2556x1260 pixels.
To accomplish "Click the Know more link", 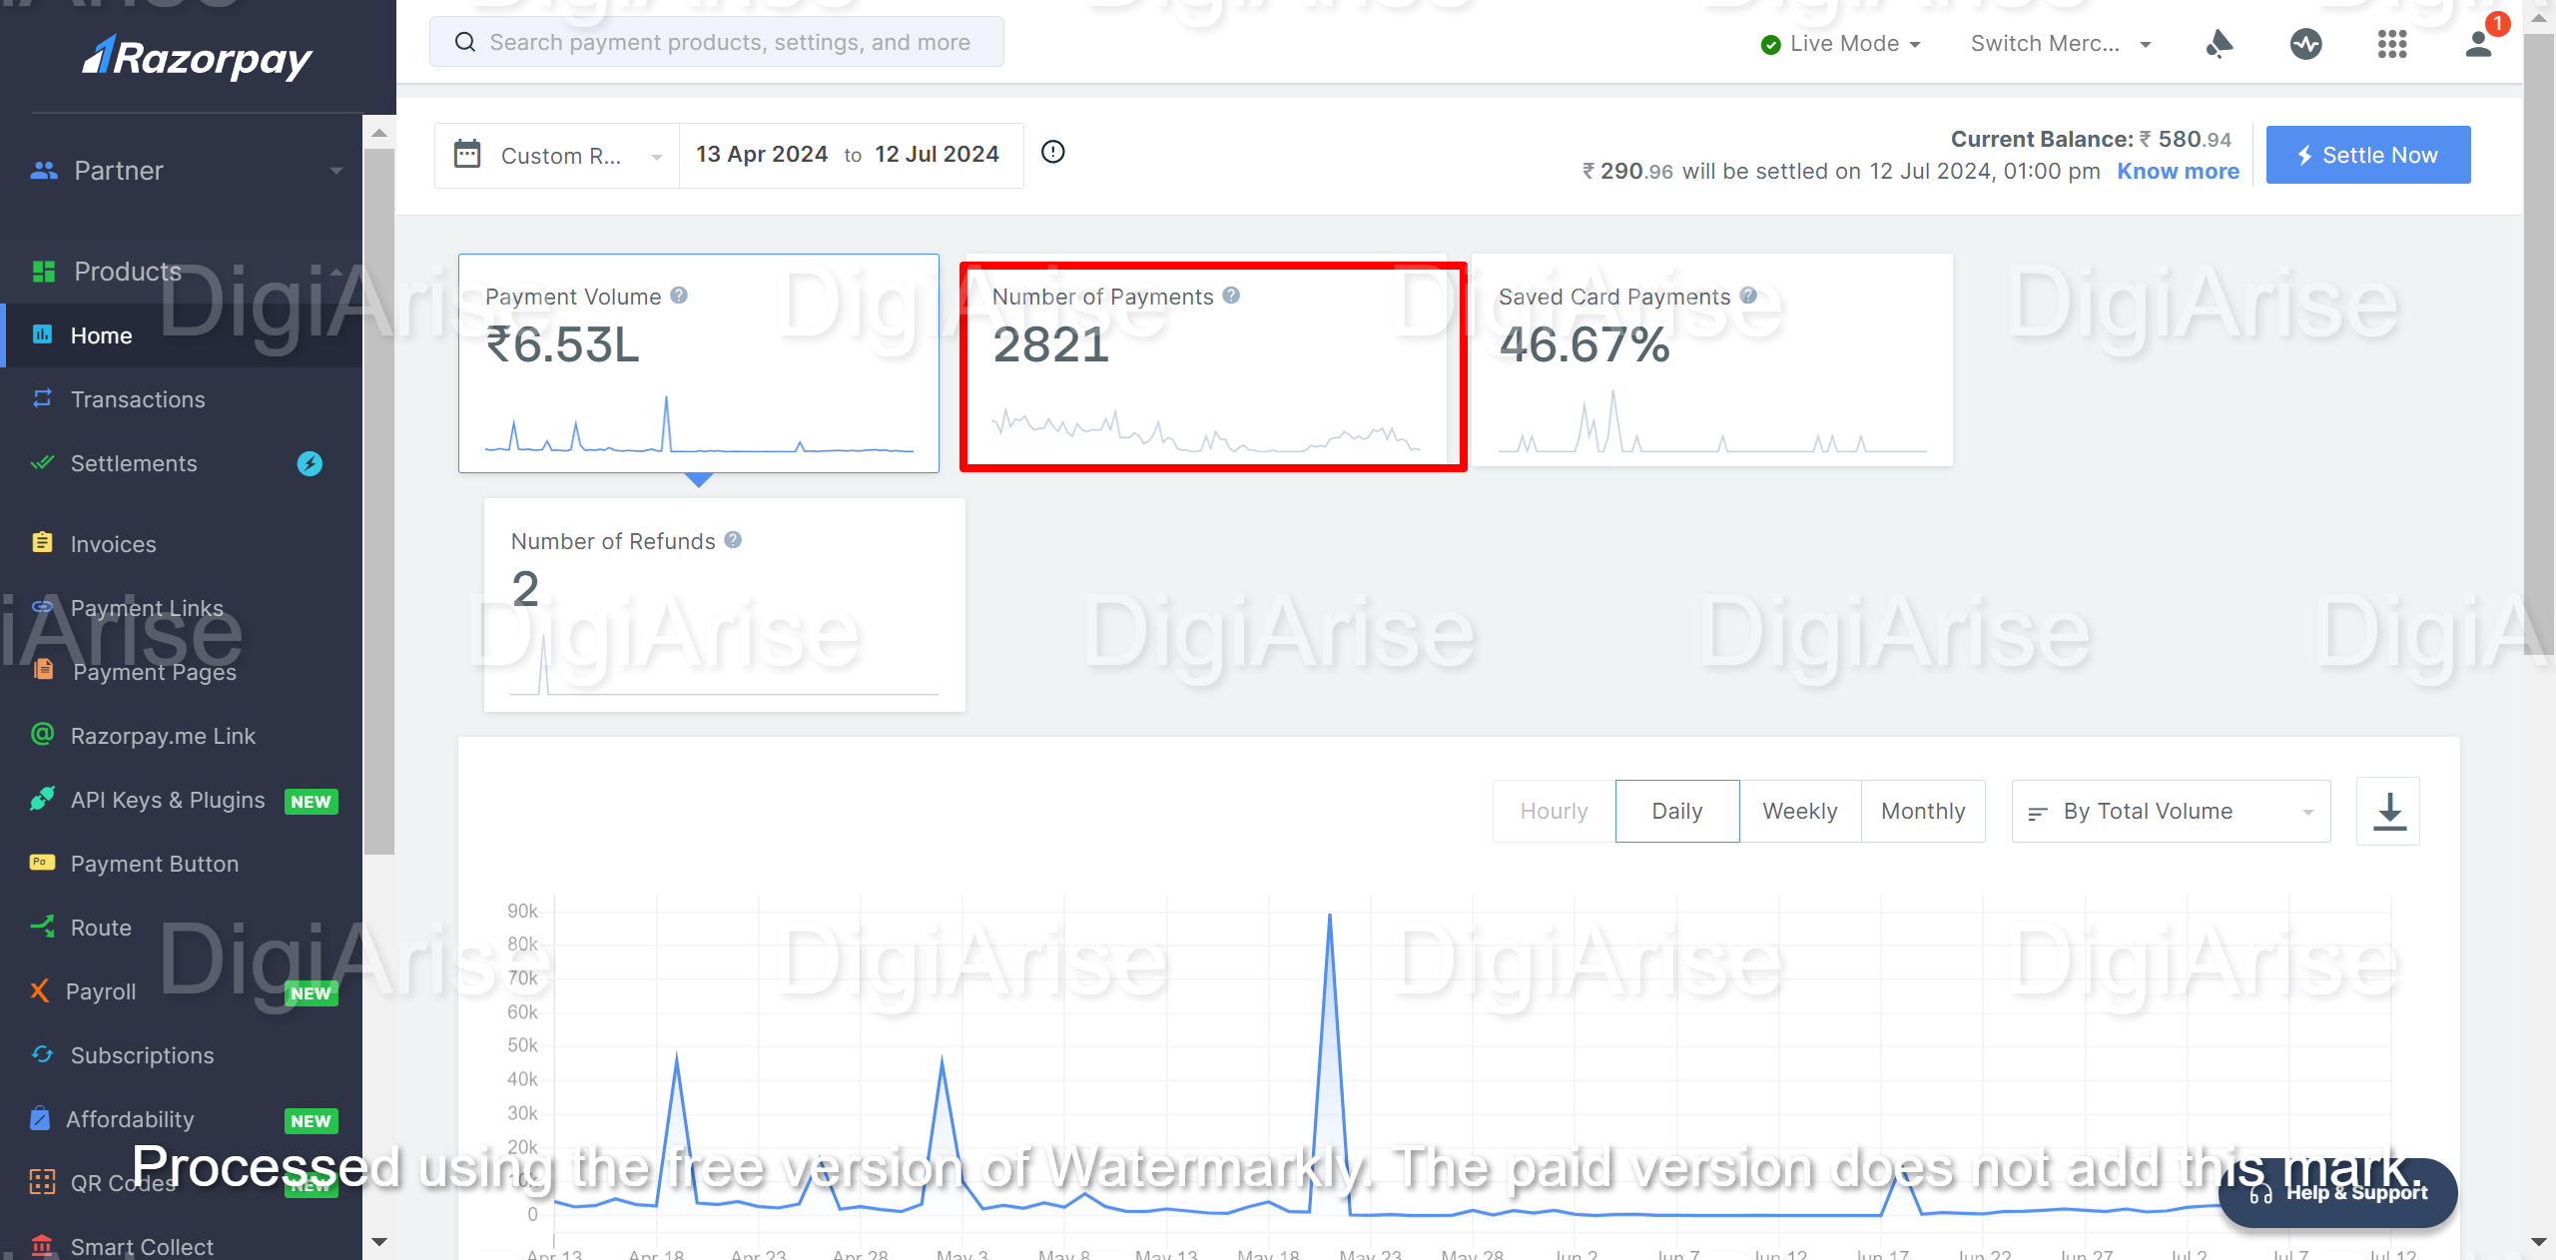I will 2178,171.
